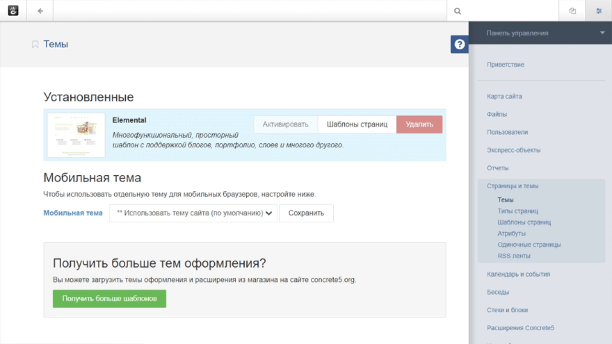This screenshot has width=612, height=344.
Task: Open Приветствие in the sidebar
Action: [505, 64]
